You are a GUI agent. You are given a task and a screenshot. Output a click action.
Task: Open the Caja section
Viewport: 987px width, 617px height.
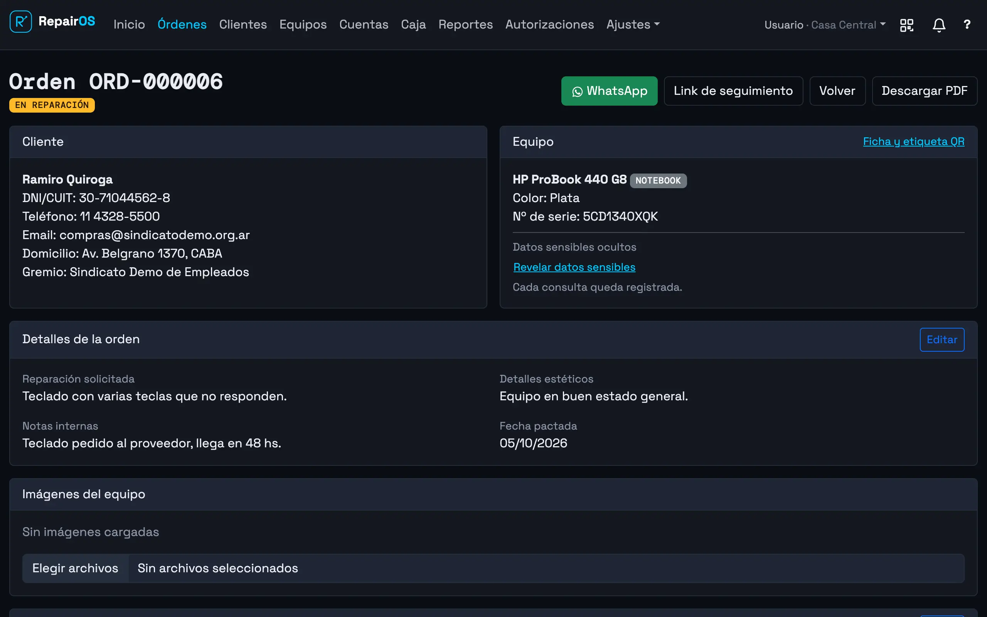(x=413, y=24)
